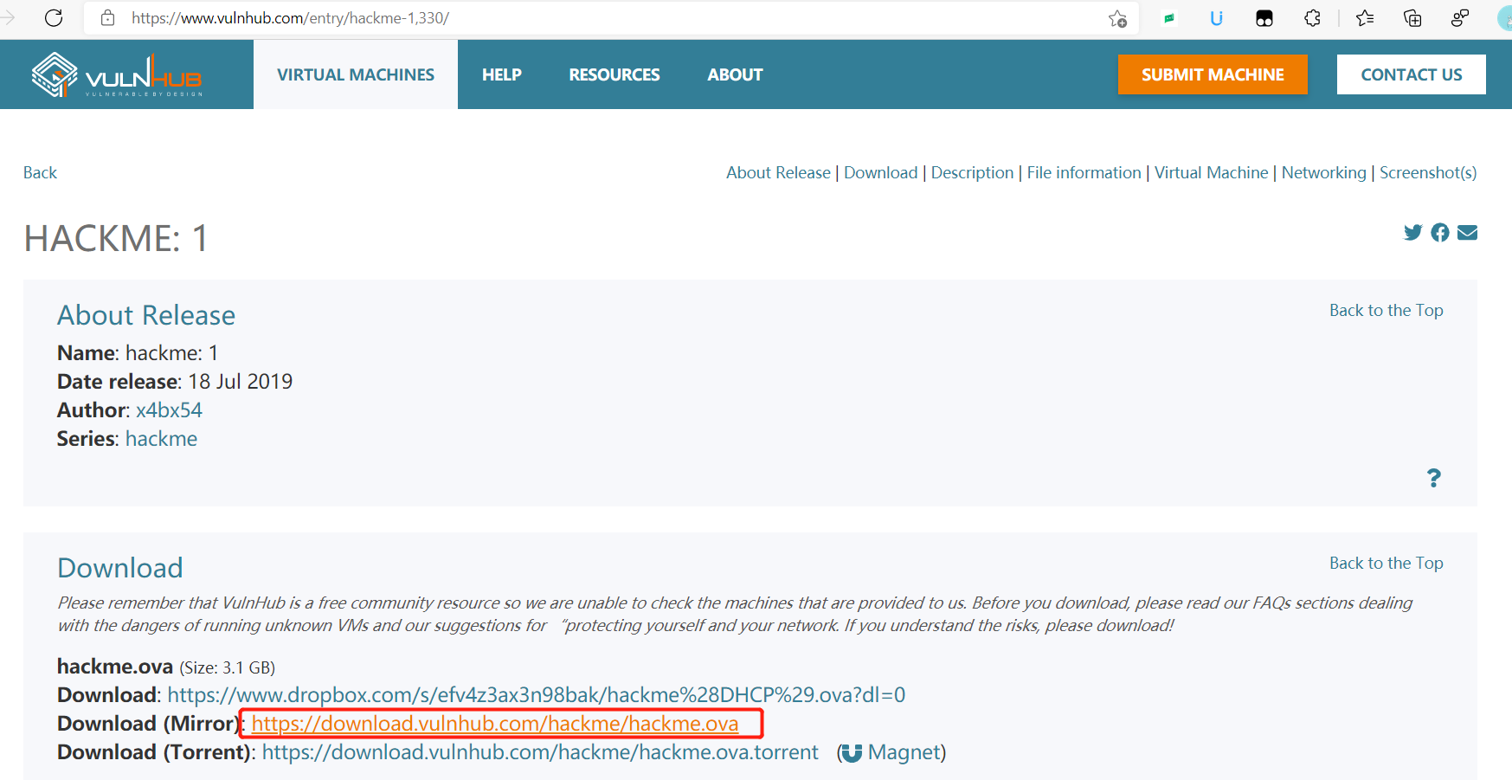1512x780 pixels.
Task: Open the favorites list icon
Action: pyautogui.click(x=1365, y=18)
